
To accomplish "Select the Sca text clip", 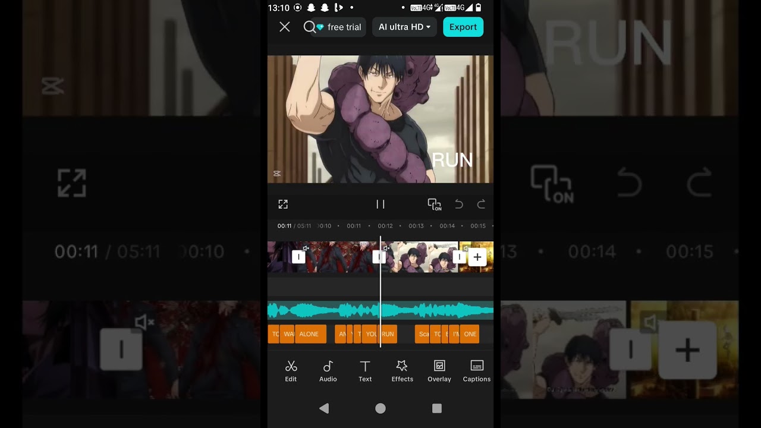I will tap(422, 334).
